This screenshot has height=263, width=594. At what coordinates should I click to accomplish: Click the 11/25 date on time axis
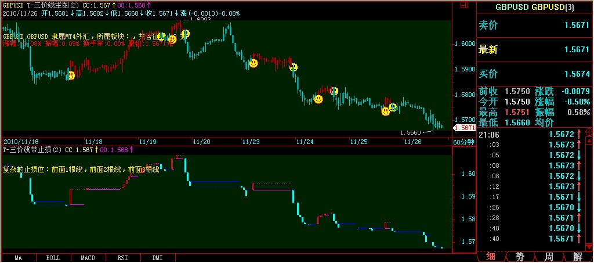358,142
